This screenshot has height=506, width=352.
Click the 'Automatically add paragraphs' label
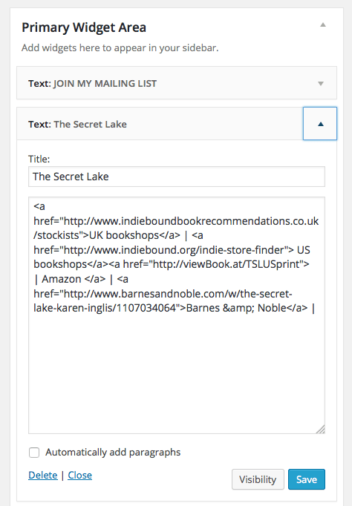click(x=113, y=453)
